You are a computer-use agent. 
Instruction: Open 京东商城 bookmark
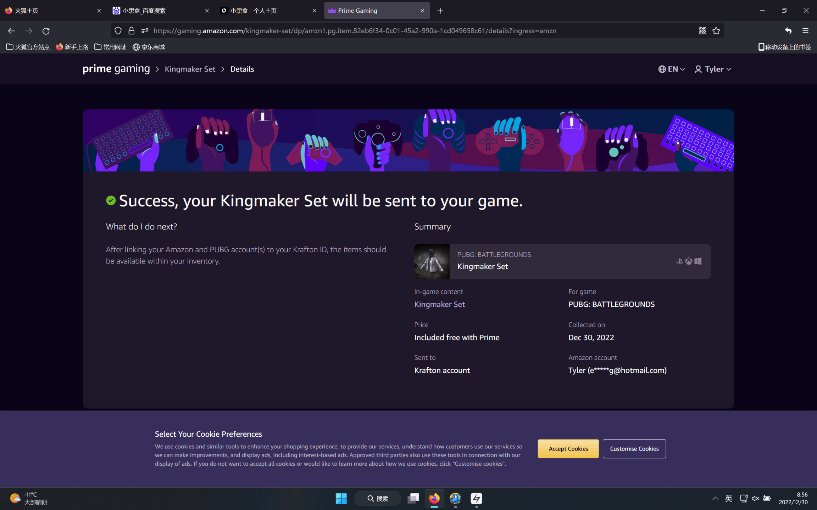point(149,47)
